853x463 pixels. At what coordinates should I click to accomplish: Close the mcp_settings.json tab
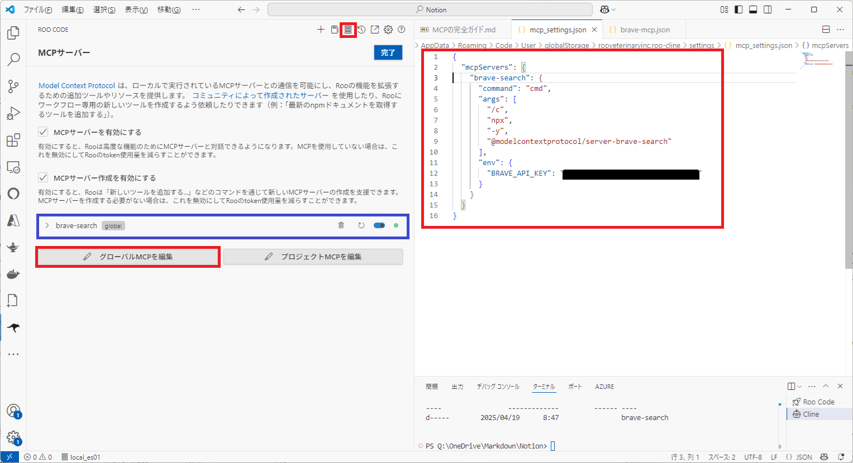[594, 30]
